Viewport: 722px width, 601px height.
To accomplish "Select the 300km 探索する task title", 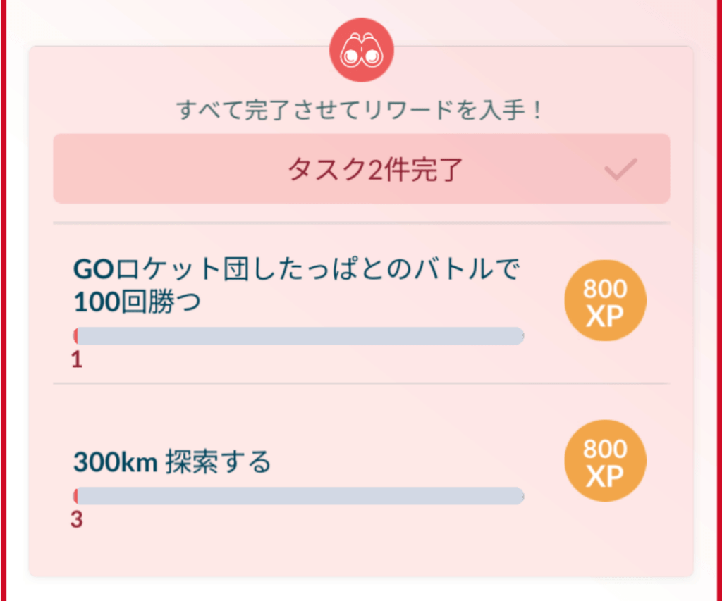I will (172, 462).
